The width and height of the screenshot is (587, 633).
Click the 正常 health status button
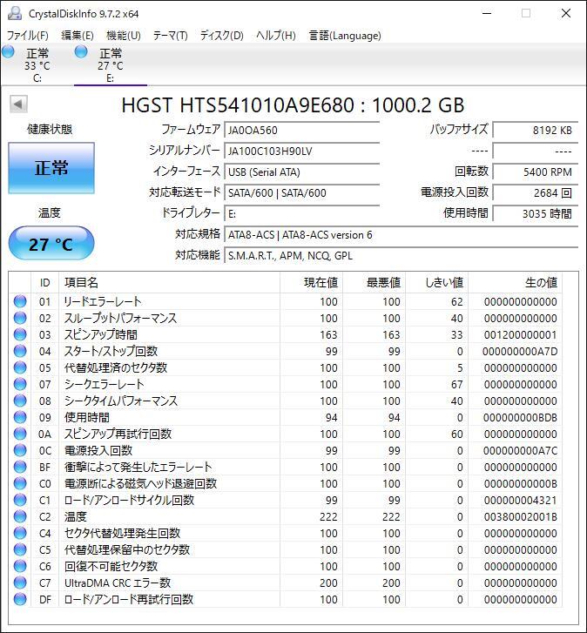tap(51, 167)
